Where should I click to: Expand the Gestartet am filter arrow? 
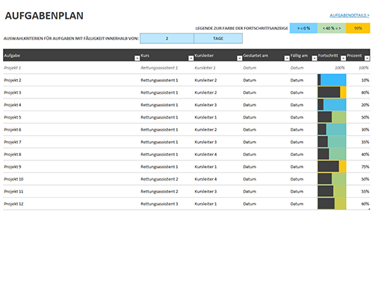pos(287,58)
